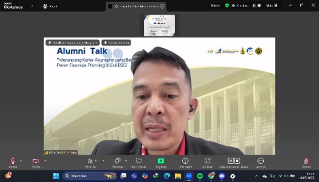The width and height of the screenshot is (319, 182).
Task: Expand the audio options arrow beside Audio
Action: pyautogui.click(x=21, y=161)
